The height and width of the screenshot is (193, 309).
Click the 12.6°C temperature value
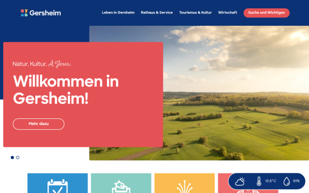point(270,181)
